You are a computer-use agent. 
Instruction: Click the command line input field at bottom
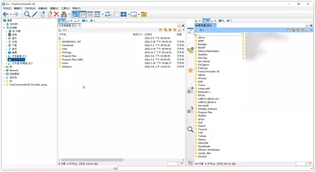pyautogui.click(x=215, y=169)
